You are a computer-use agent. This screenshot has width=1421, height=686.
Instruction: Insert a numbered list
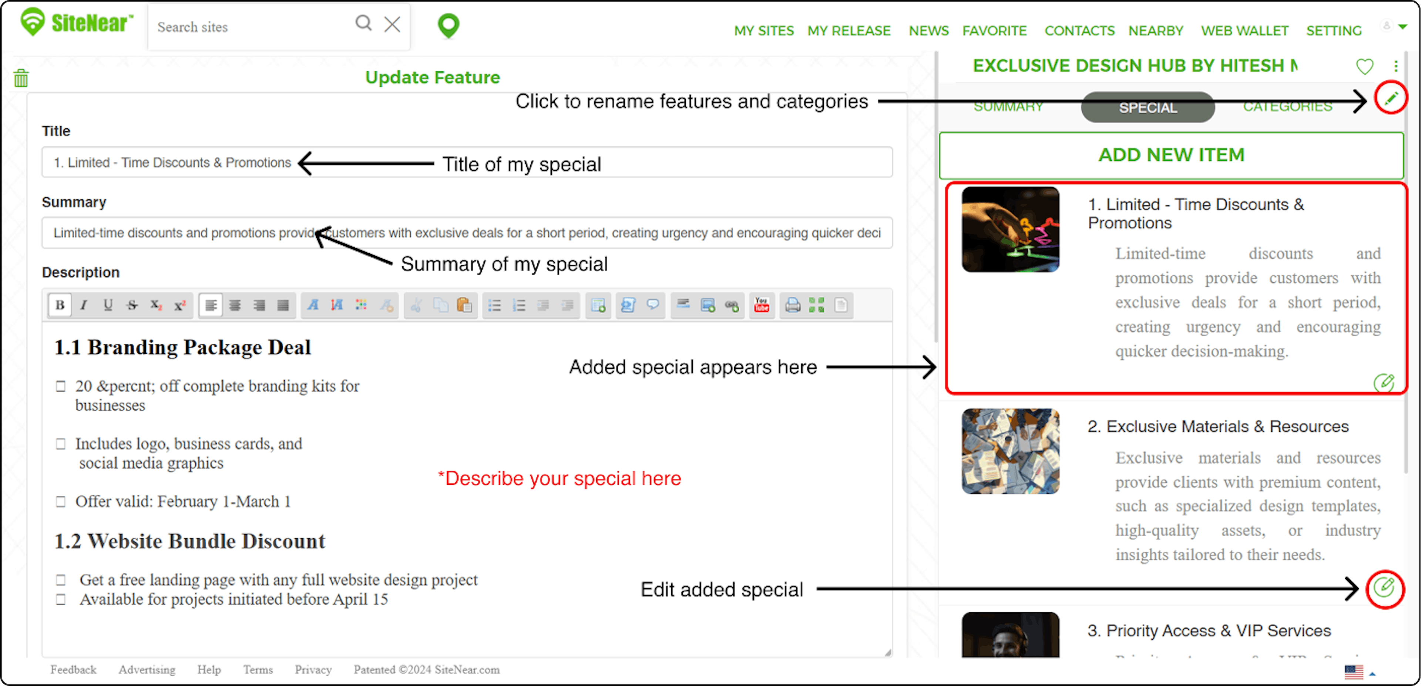coord(518,305)
